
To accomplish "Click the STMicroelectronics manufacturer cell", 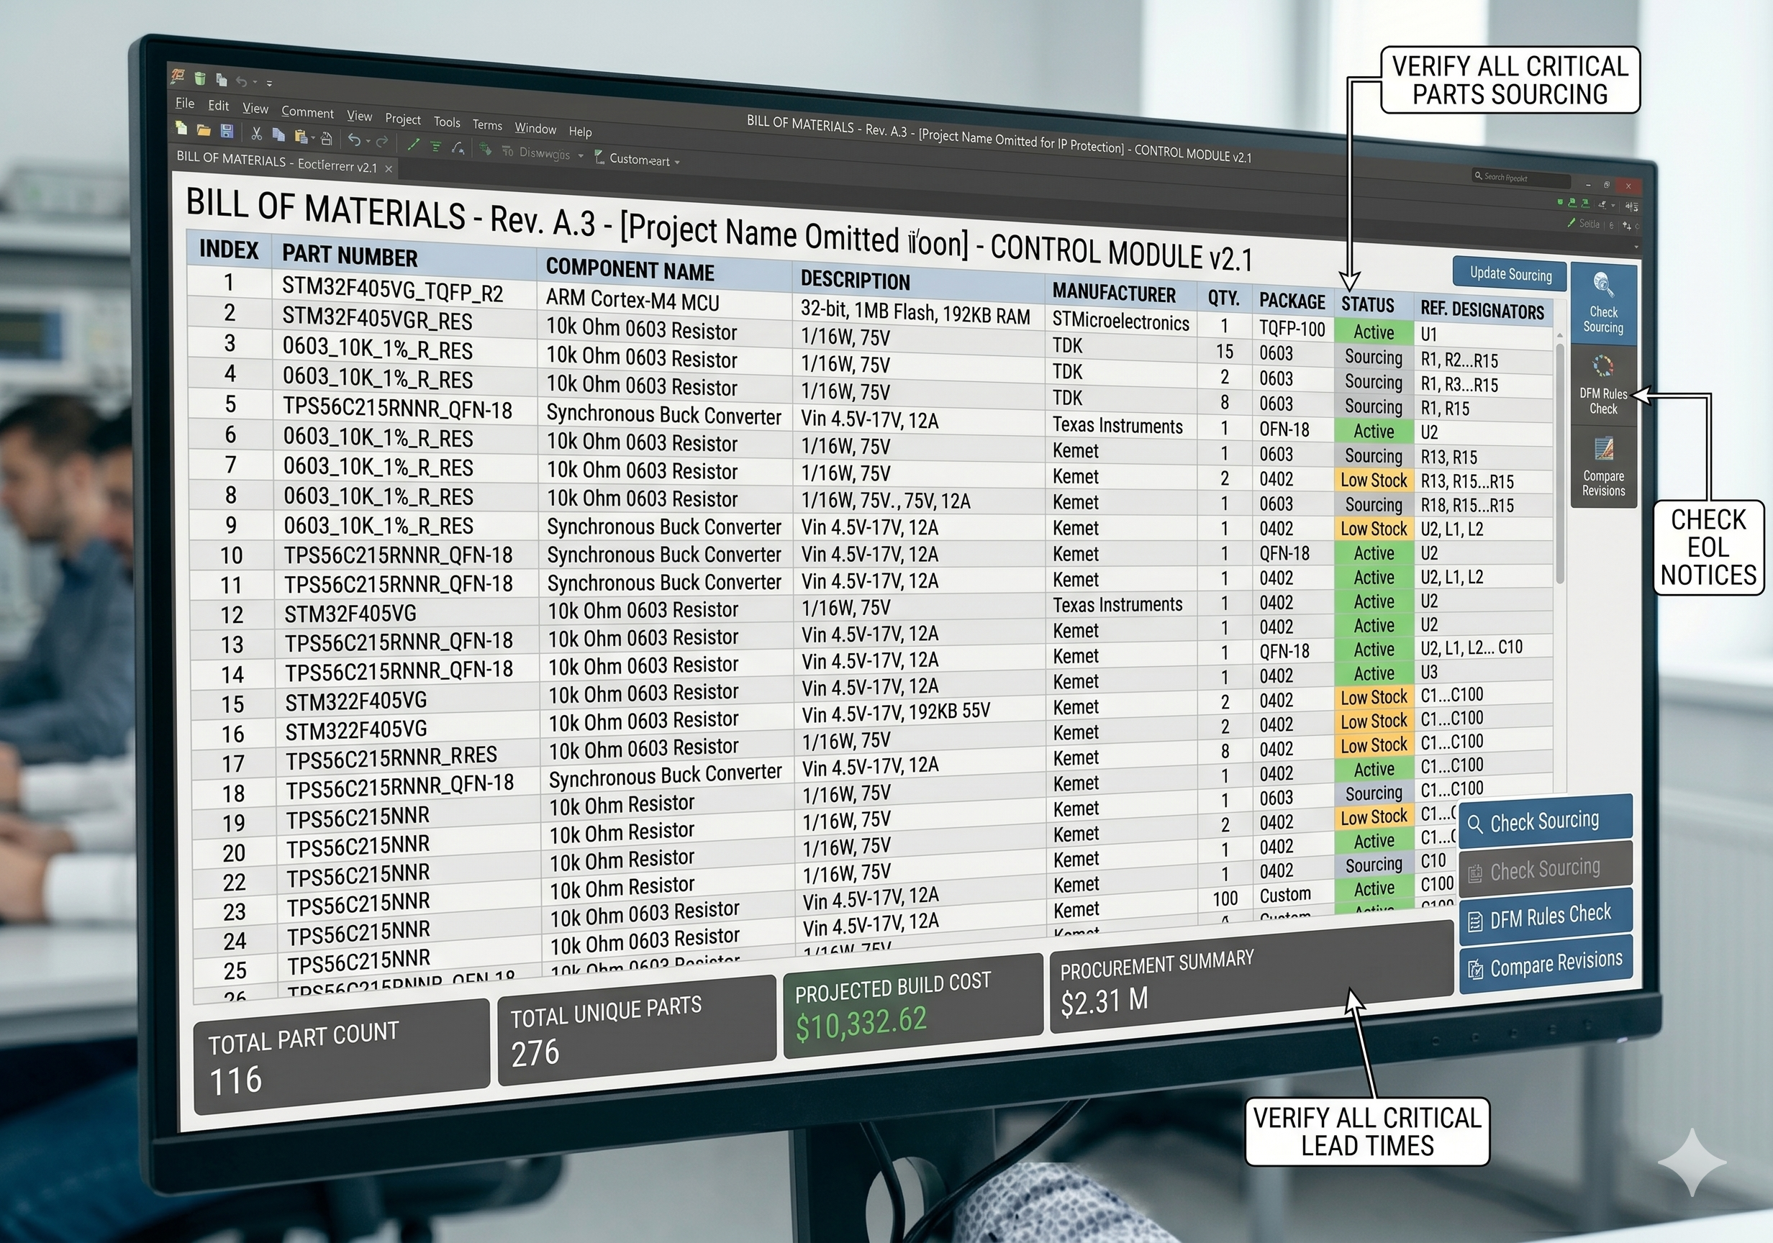I will pyautogui.click(x=1120, y=322).
